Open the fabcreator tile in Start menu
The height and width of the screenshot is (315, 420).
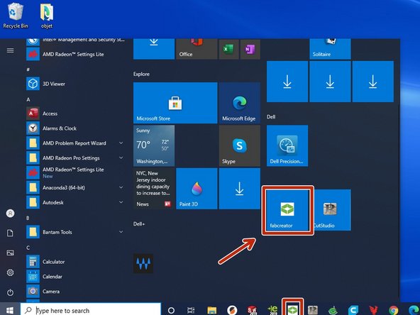[x=287, y=210]
